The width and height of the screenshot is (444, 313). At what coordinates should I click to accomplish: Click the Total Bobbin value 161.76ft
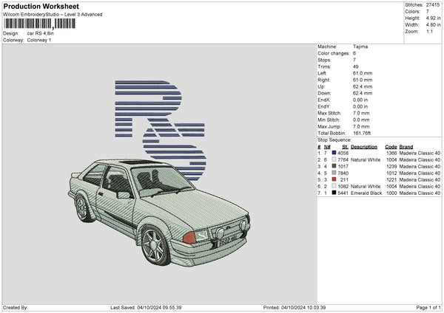tap(362, 134)
